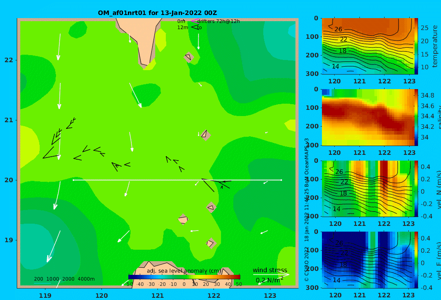Click the island marker near 19.35°N 121.45°E

click(183, 219)
